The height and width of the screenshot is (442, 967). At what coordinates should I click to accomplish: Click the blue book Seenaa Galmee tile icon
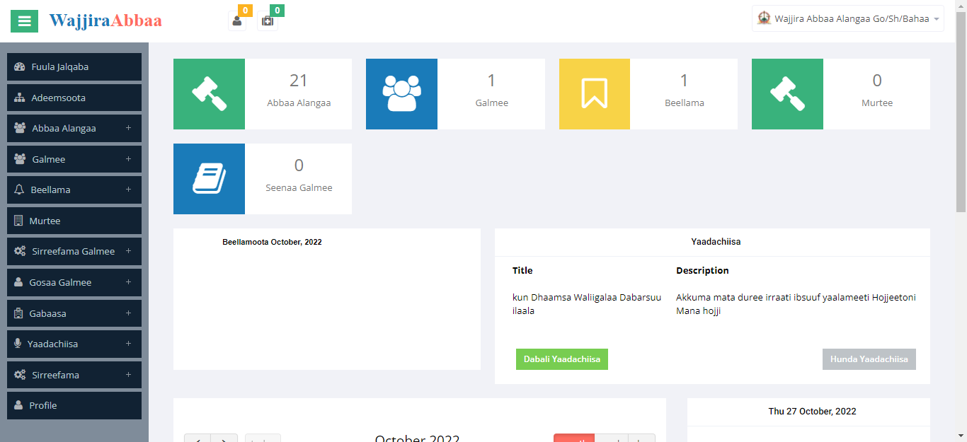209,179
